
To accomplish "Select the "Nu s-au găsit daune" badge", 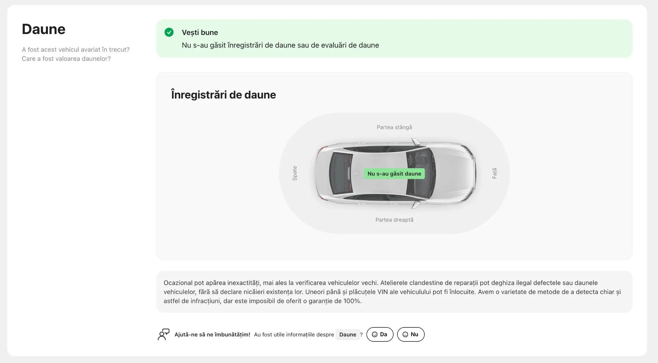I will coord(394,174).
